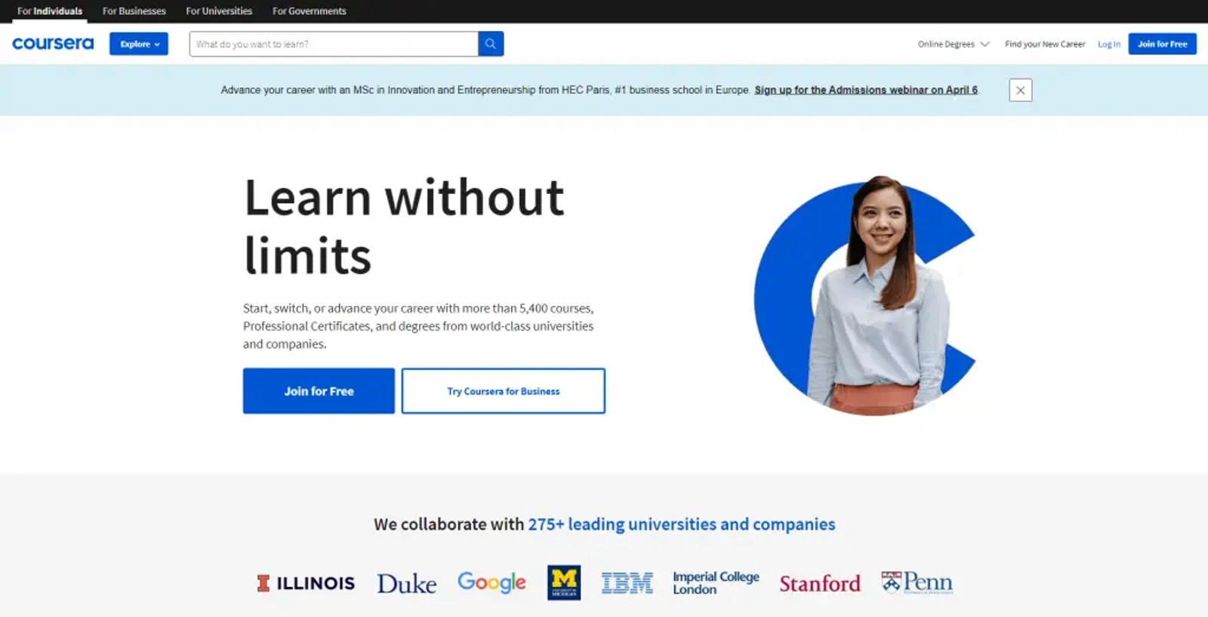1208x617 pixels.
Task: Focus the What do you want to learn field
Action: (334, 44)
